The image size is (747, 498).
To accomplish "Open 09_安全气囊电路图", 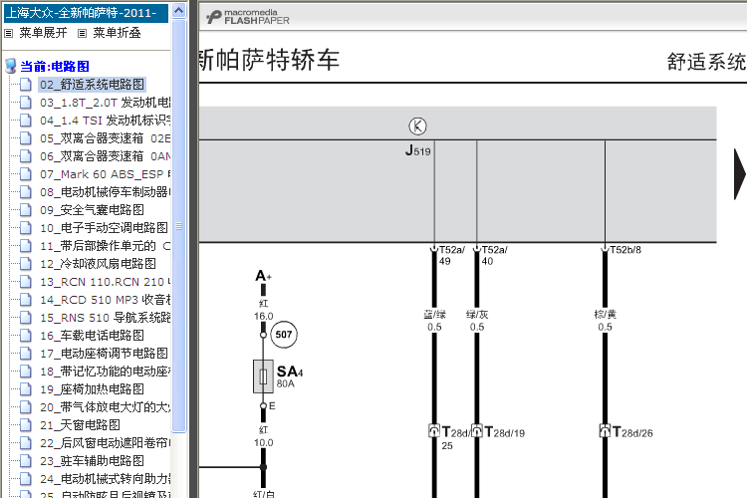I will point(92,210).
